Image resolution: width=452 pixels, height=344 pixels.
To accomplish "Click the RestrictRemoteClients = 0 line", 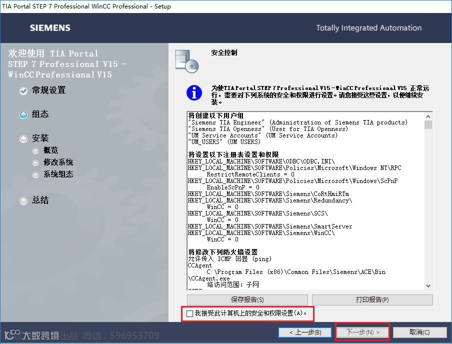I will click(250, 174).
